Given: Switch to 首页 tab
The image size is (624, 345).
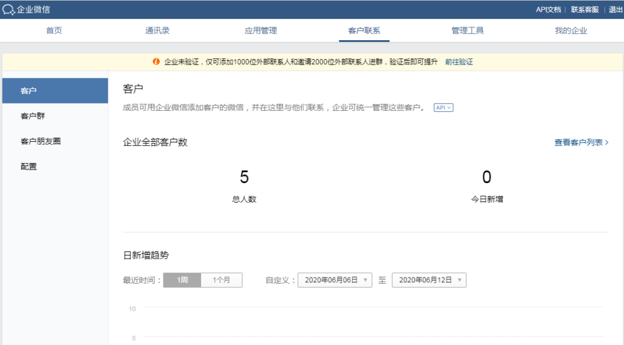Looking at the screenshot, I should (x=54, y=30).
